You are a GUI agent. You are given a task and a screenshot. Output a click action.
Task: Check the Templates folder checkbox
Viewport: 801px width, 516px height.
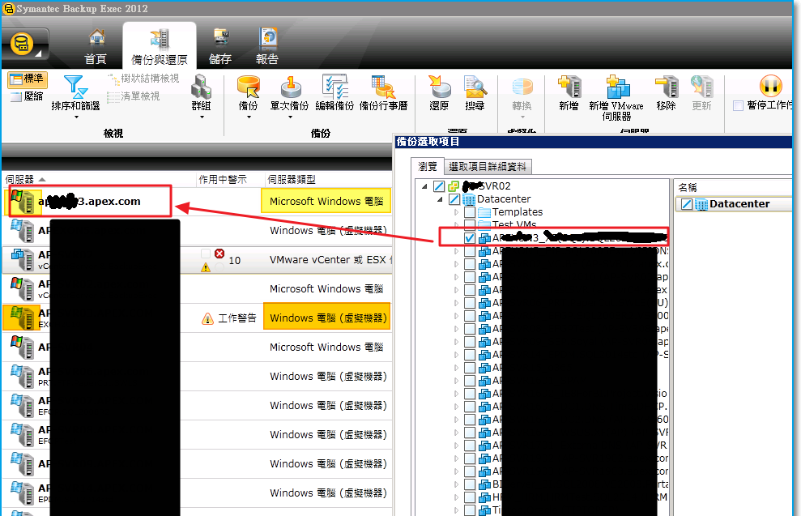pyautogui.click(x=470, y=212)
